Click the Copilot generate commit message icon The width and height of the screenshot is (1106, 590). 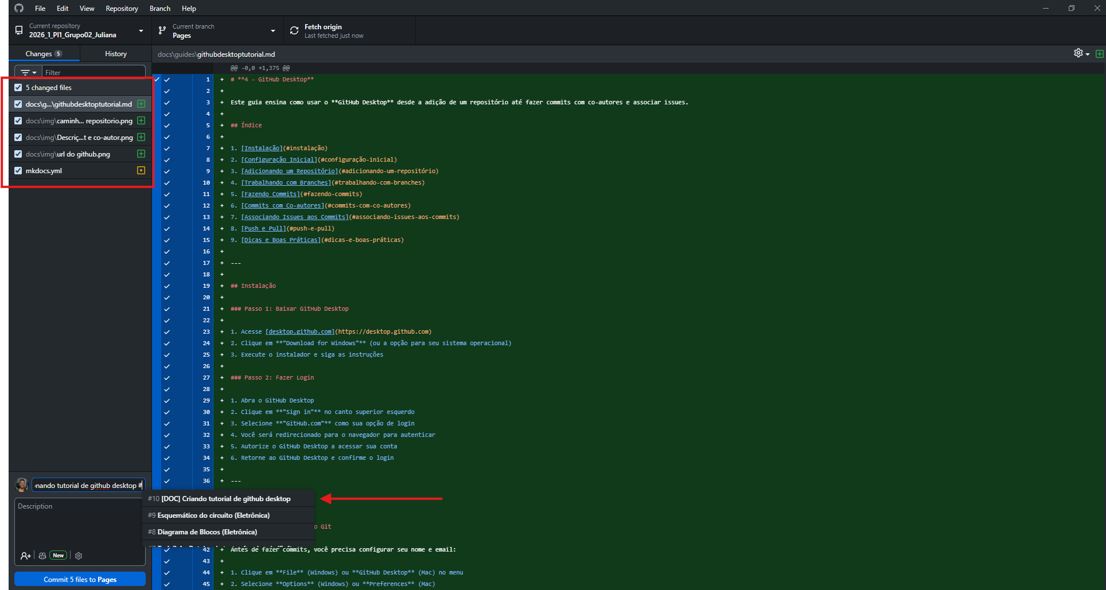pyautogui.click(x=42, y=556)
